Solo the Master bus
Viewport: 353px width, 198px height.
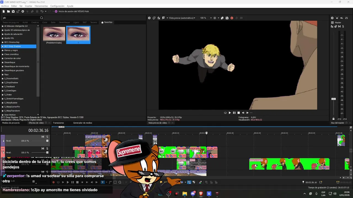coord(343,26)
